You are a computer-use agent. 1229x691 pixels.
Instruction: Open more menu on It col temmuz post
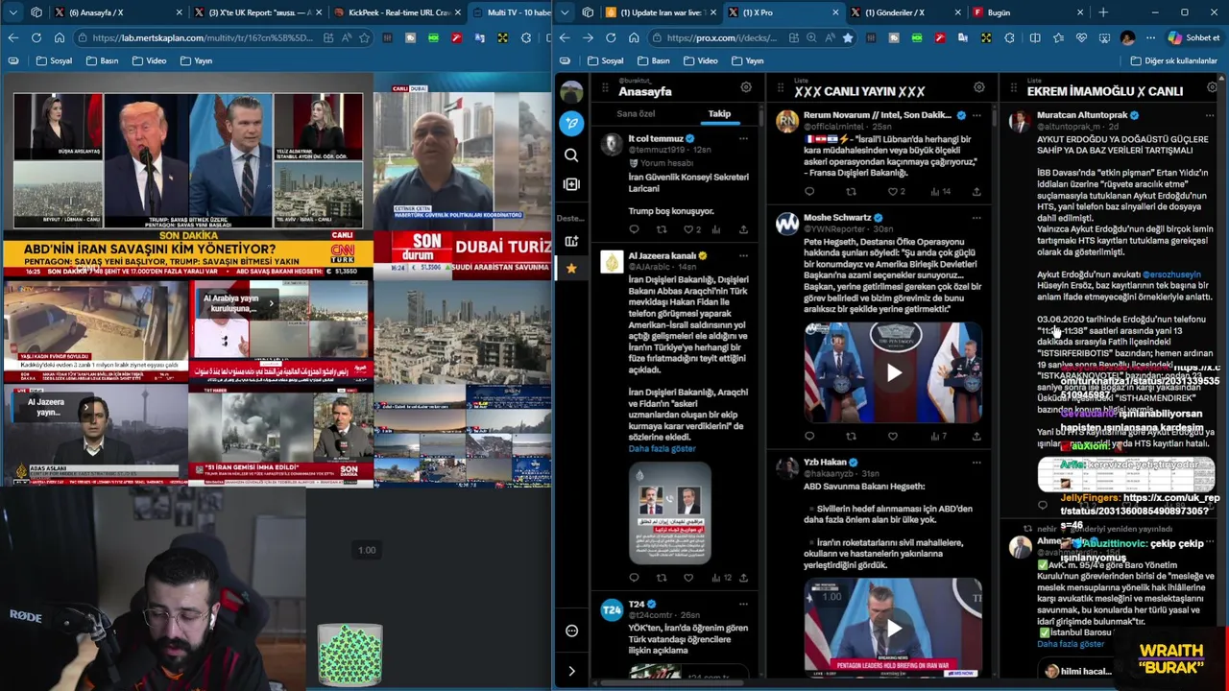(743, 138)
